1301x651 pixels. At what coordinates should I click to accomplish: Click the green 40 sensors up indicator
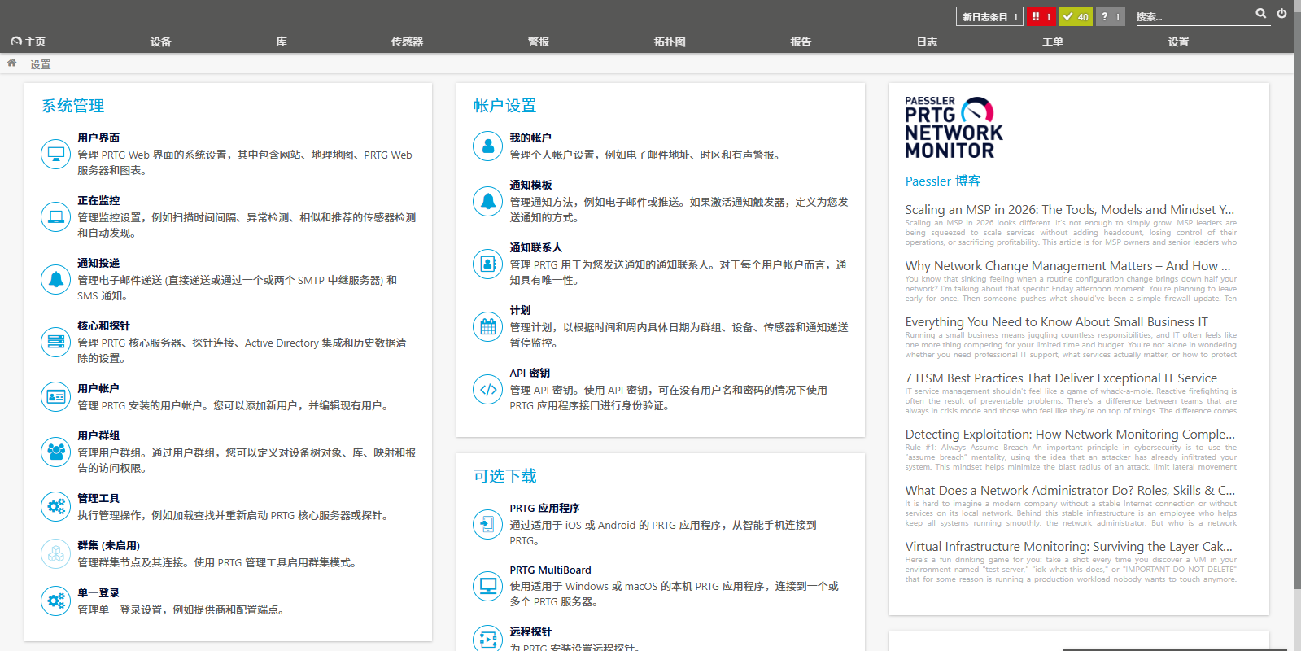point(1076,16)
